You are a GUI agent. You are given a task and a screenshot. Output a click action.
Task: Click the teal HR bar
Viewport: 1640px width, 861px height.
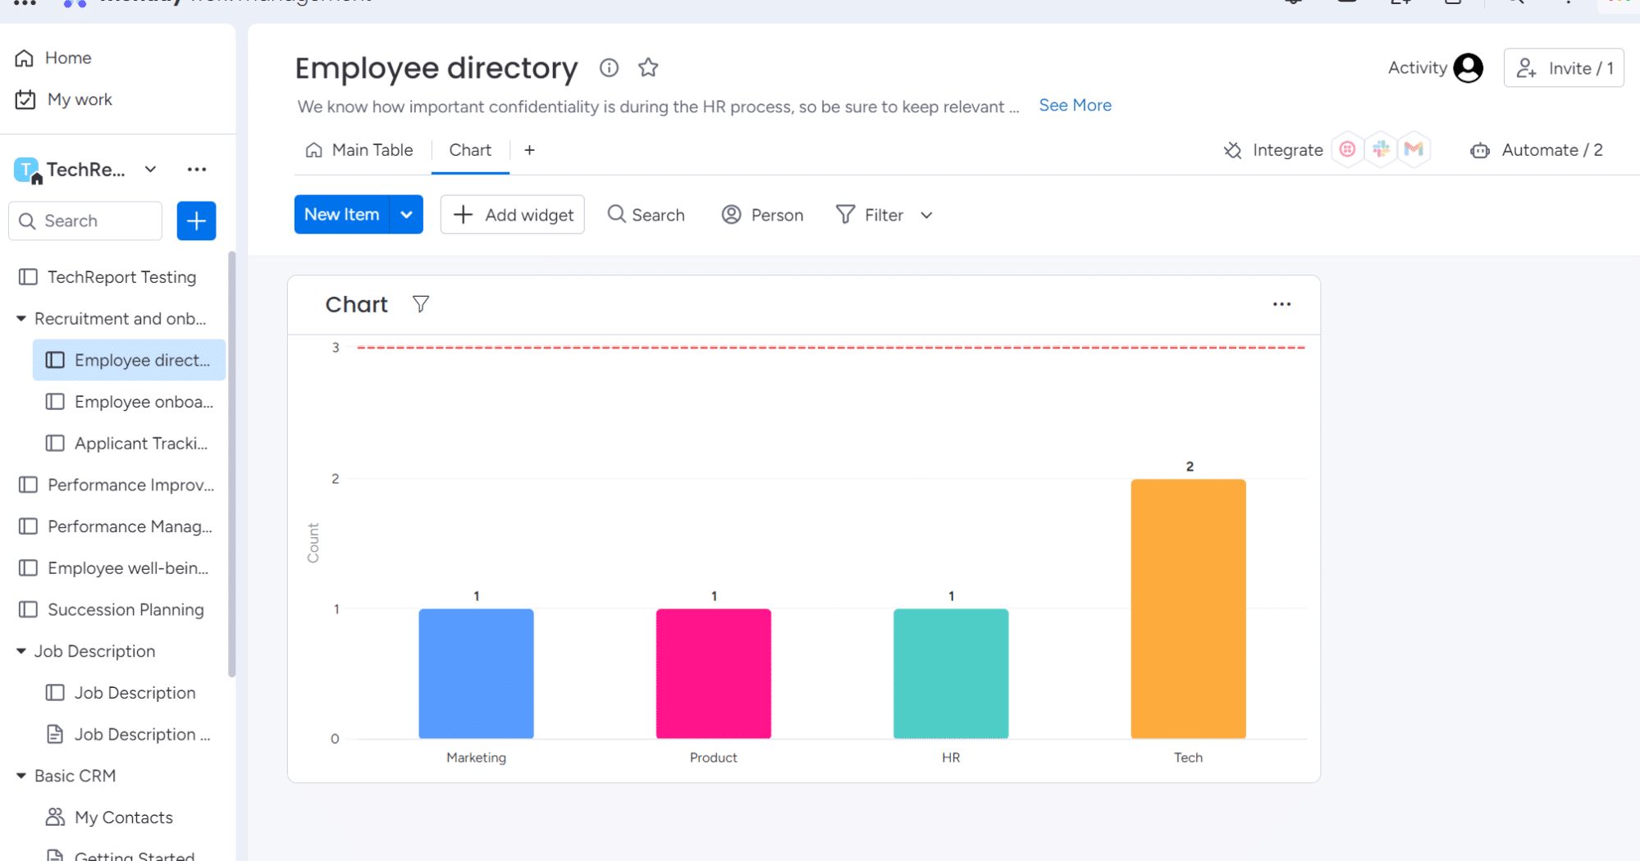click(x=951, y=673)
